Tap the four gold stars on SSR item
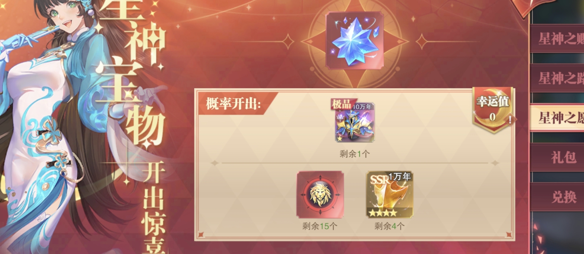584x254 pixels. point(383,213)
